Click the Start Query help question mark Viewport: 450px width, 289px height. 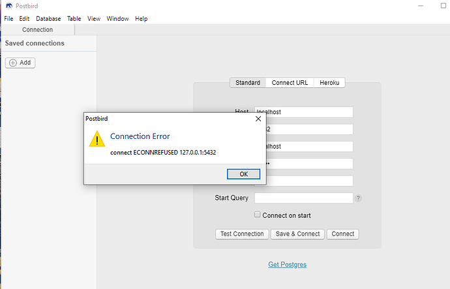click(x=358, y=198)
